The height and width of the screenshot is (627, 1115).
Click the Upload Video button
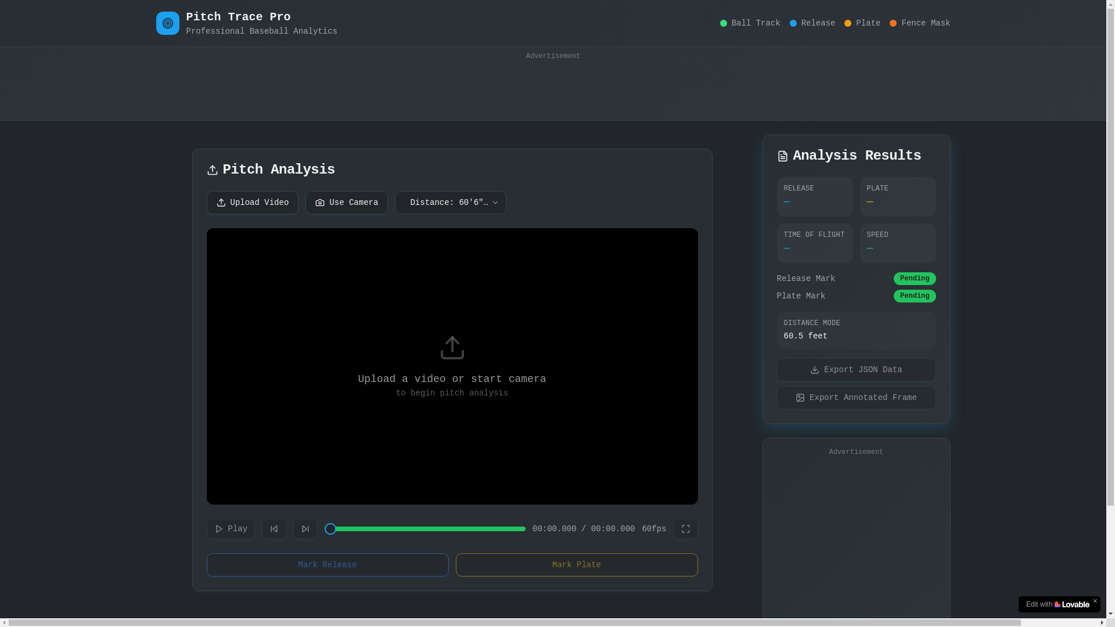(x=253, y=203)
